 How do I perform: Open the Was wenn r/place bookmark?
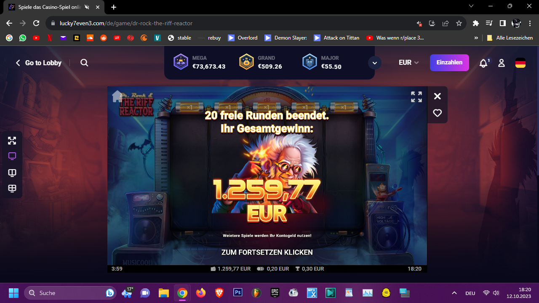coord(395,38)
